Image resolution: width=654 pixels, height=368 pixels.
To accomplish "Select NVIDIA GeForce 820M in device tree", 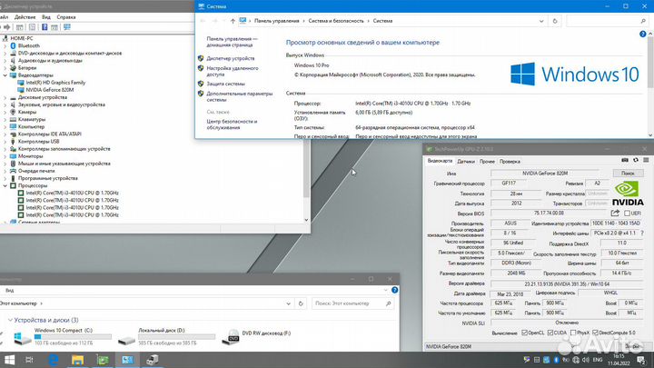I will [50, 90].
